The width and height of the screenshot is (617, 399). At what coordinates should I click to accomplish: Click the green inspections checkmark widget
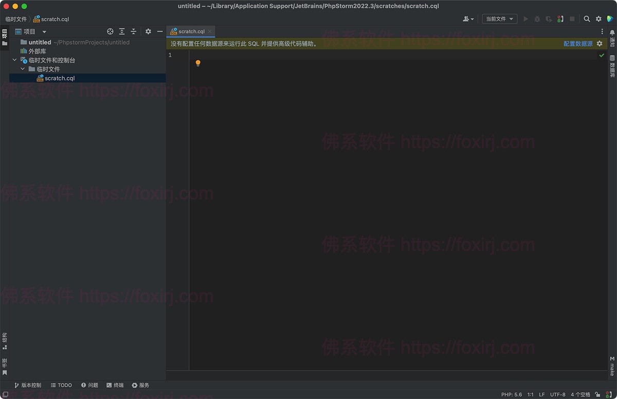[602, 55]
